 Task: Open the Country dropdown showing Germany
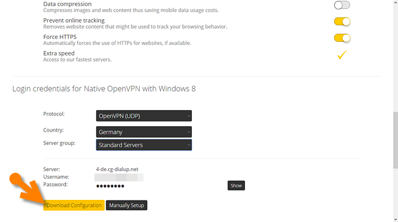[x=143, y=132]
